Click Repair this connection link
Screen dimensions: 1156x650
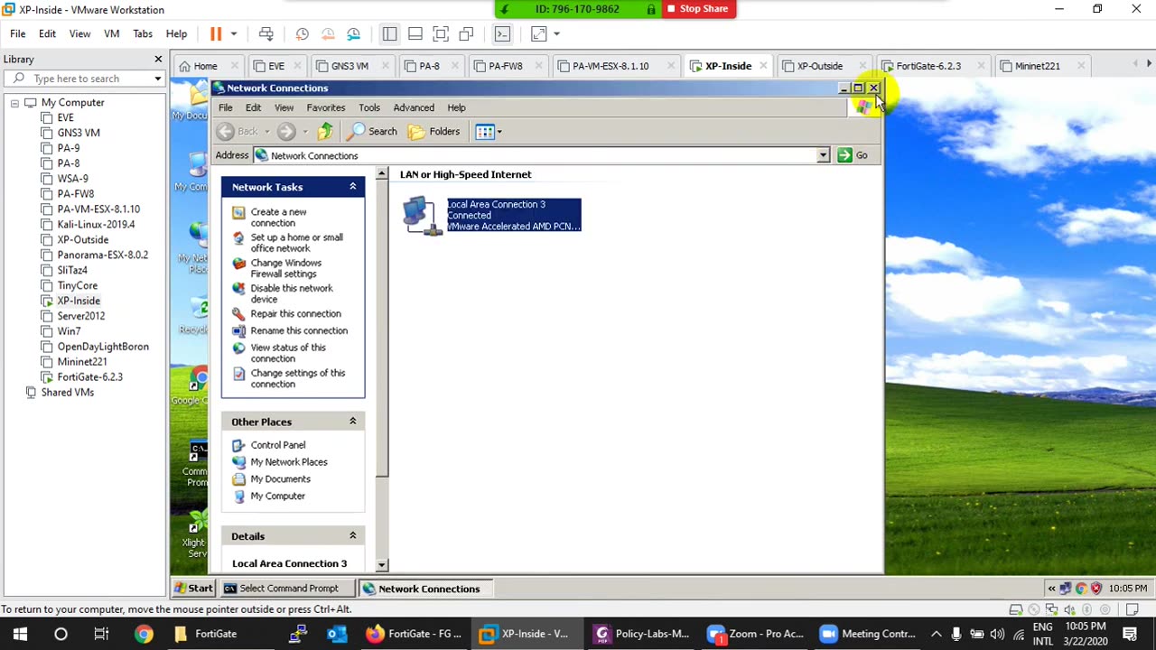295,314
